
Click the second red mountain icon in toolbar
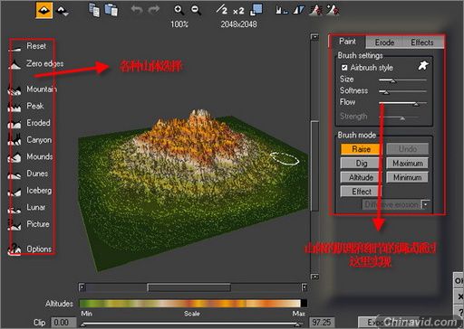coord(333,10)
